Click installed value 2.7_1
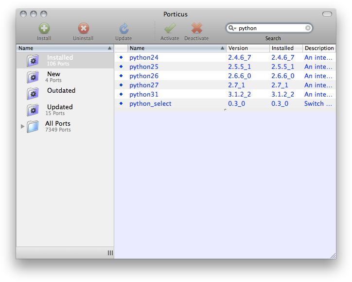This screenshot has height=282, width=352. pos(280,85)
